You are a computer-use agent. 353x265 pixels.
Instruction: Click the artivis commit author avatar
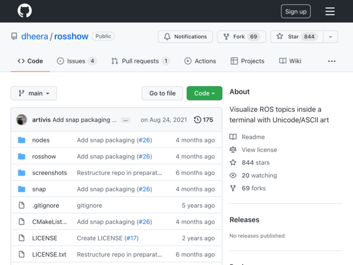[x=22, y=120]
